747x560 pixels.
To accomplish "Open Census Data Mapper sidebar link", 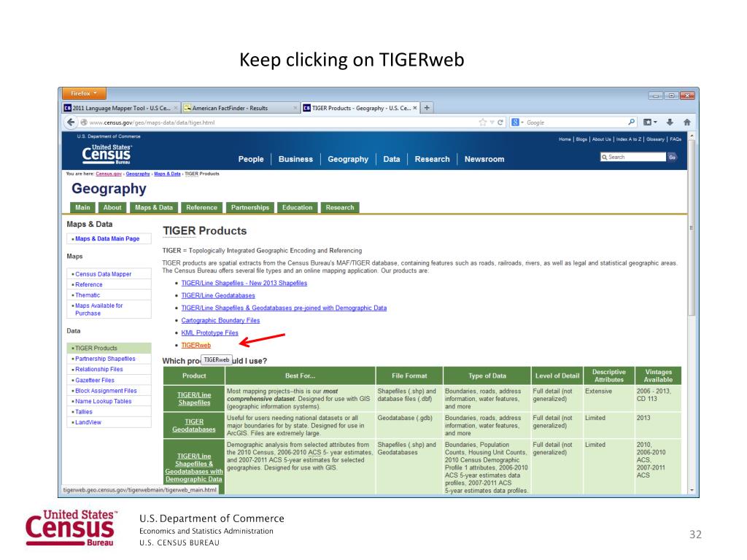I will [x=104, y=274].
